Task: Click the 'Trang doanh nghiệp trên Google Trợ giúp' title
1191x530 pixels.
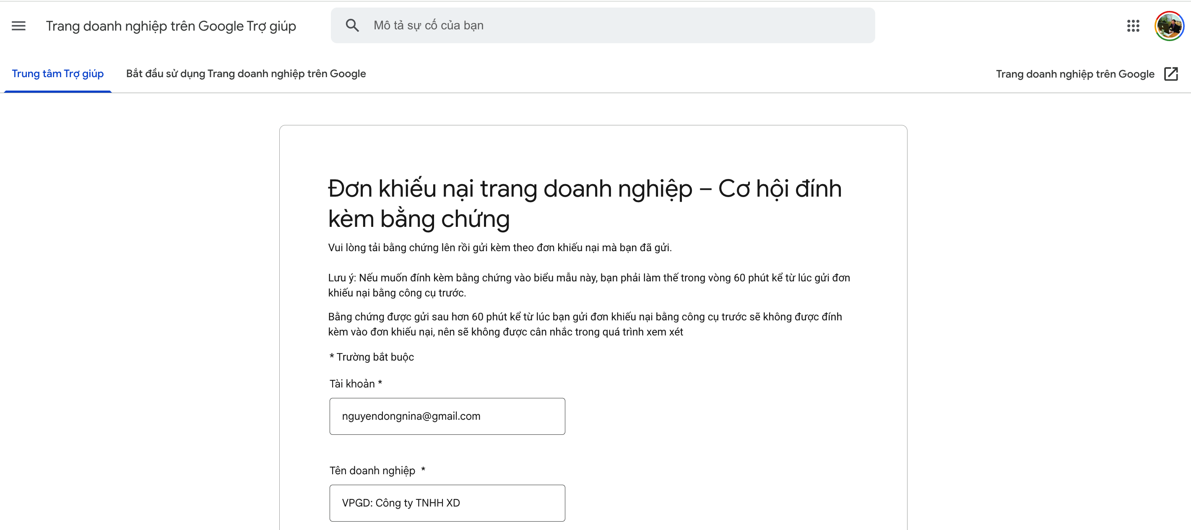Action: tap(171, 26)
